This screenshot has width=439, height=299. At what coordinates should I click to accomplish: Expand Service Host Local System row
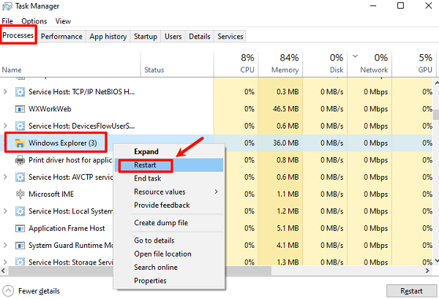5,211
